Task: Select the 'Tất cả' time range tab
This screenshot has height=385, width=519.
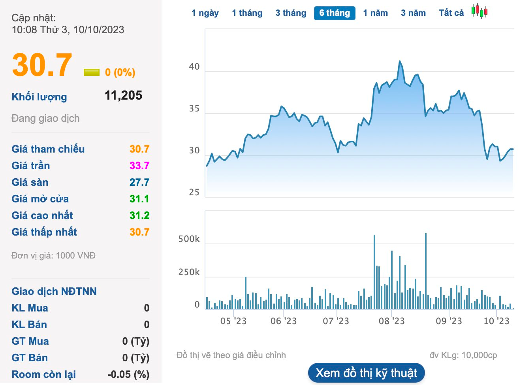Action: 451,13
